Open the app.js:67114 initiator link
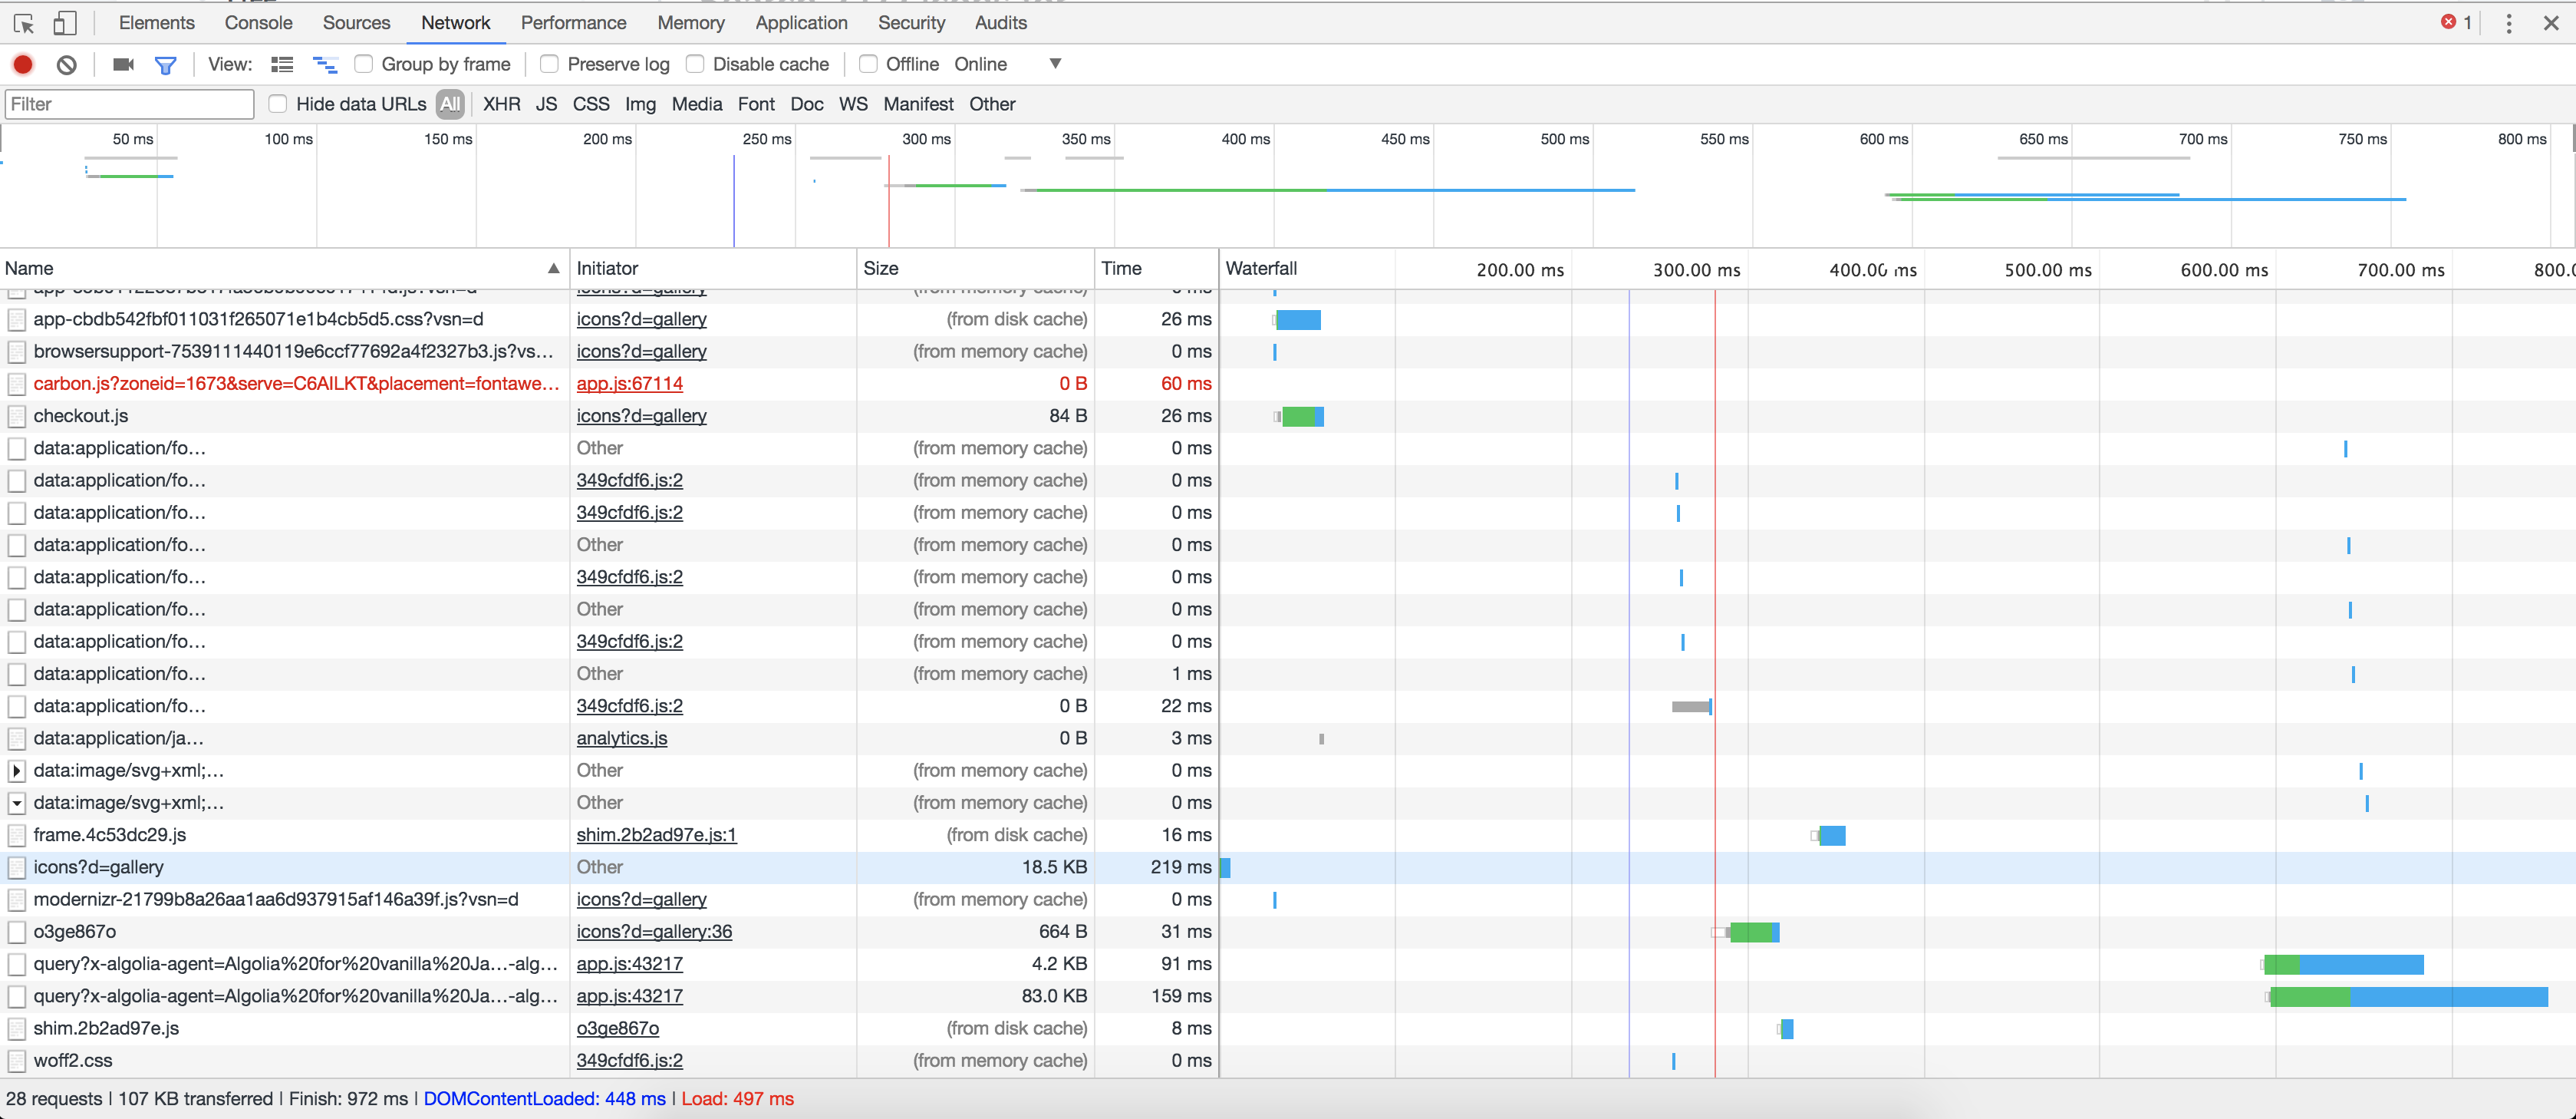Viewport: 2576px width, 1119px height. pos(629,383)
